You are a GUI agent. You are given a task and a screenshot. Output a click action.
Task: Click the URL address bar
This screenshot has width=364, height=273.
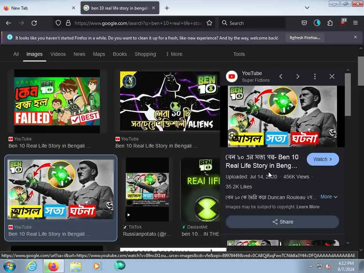[138, 23]
